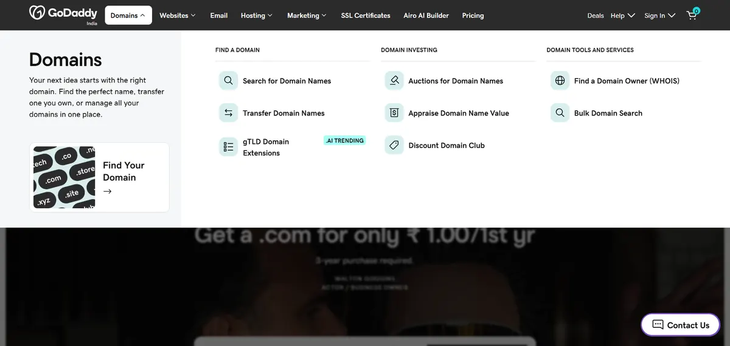
Task: Open the Help dropdown
Action: pos(622,15)
